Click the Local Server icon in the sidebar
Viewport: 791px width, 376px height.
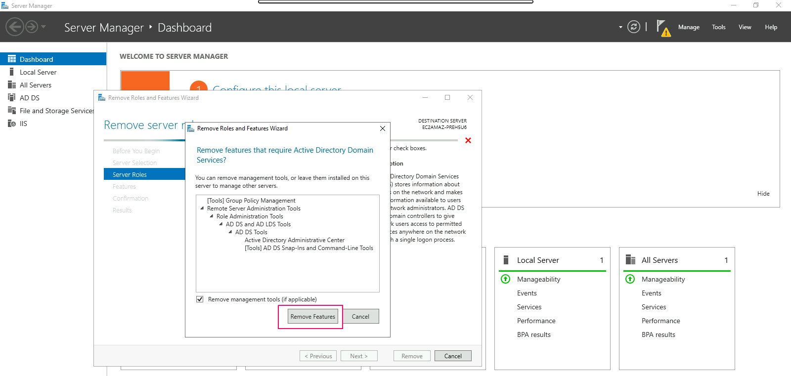click(12, 72)
